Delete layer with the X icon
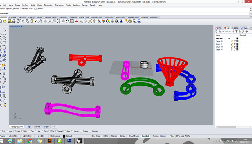Screen dimensions: 252x144 tap(223, 31)
